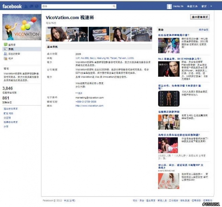Screen dimensions: 222x207
Task: Click the event.fetnet.net ad title link
Action: point(180,166)
